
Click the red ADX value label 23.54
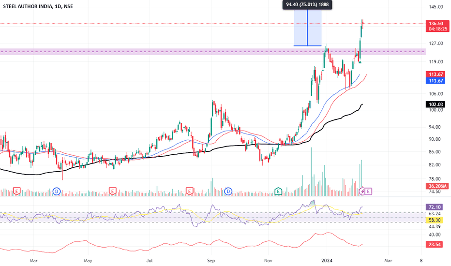(435, 244)
